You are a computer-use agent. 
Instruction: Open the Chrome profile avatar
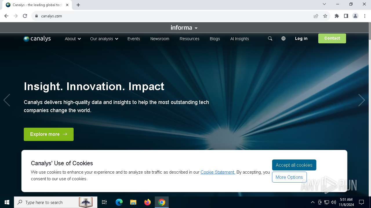click(355, 16)
